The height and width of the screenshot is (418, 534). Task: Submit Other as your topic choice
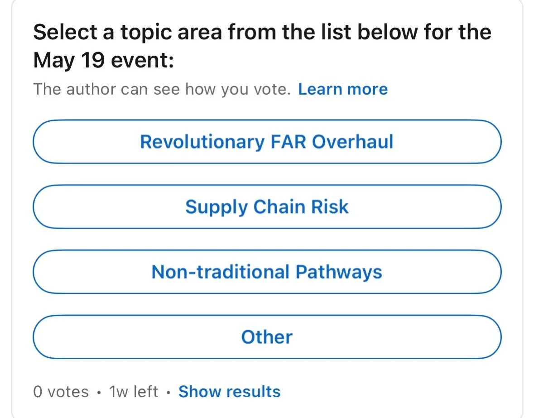click(x=267, y=336)
